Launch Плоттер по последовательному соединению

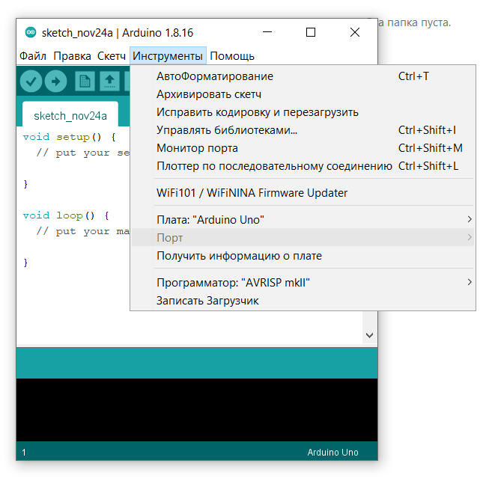pyautogui.click(x=303, y=165)
